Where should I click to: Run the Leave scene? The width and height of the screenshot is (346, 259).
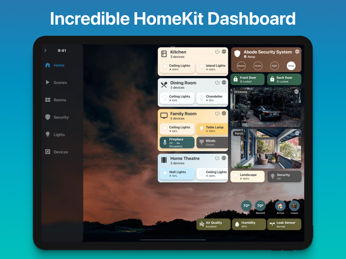coord(294,206)
